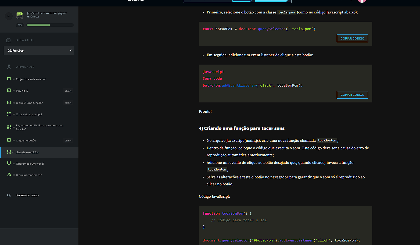Click the book icon for Projeto da aula anterior

(9, 79)
